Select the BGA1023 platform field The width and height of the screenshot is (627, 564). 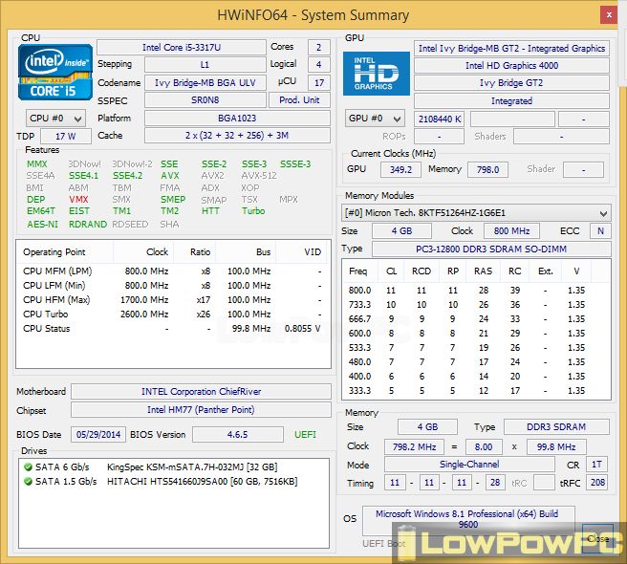click(237, 118)
